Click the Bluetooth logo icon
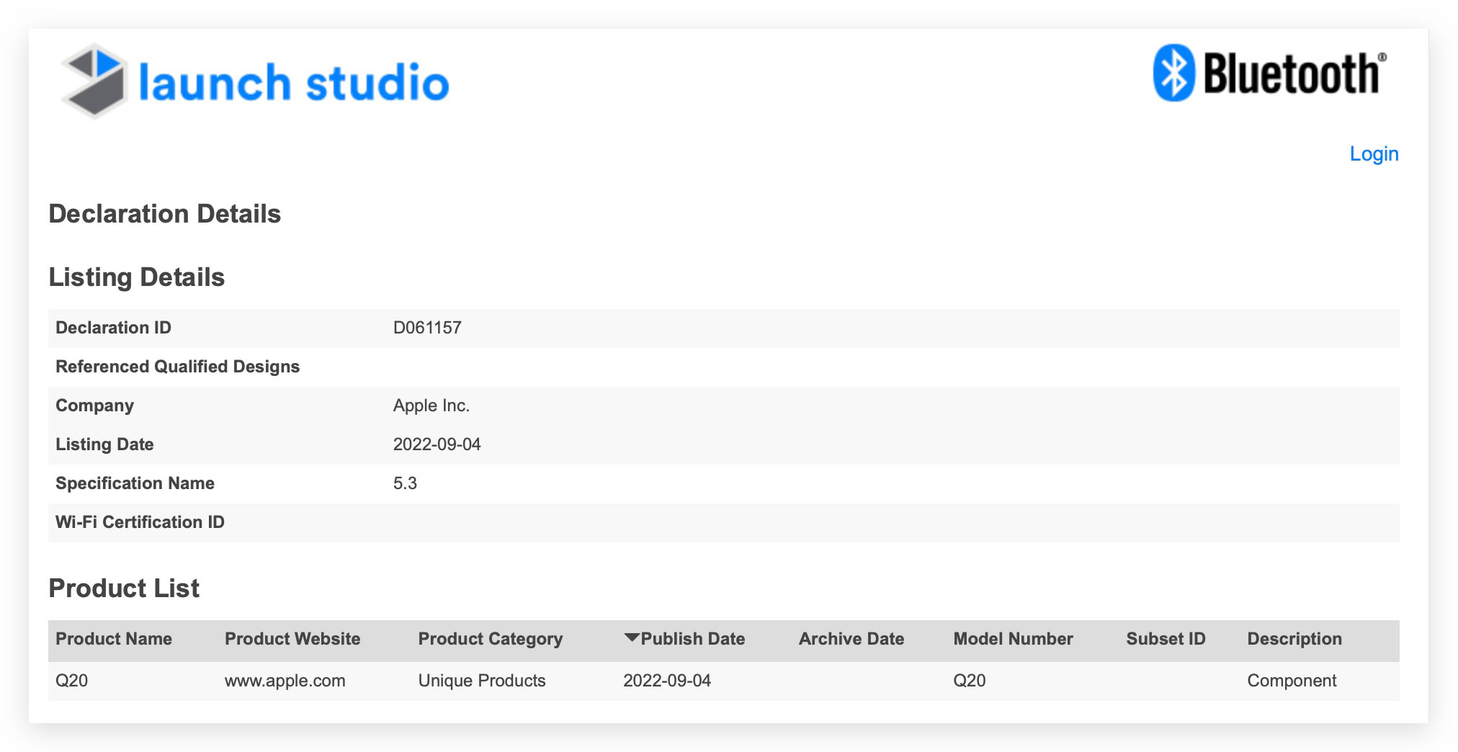This screenshot has height=752, width=1458. [x=1174, y=73]
